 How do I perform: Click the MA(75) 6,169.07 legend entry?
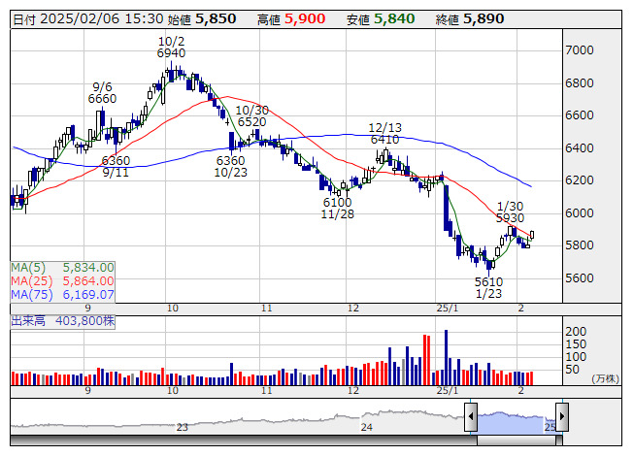coord(63,295)
